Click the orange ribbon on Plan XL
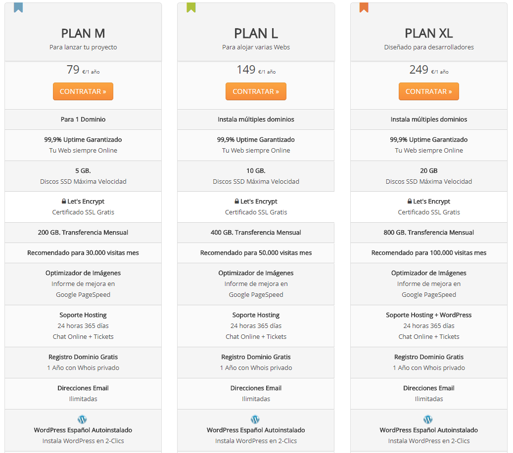 [364, 7]
